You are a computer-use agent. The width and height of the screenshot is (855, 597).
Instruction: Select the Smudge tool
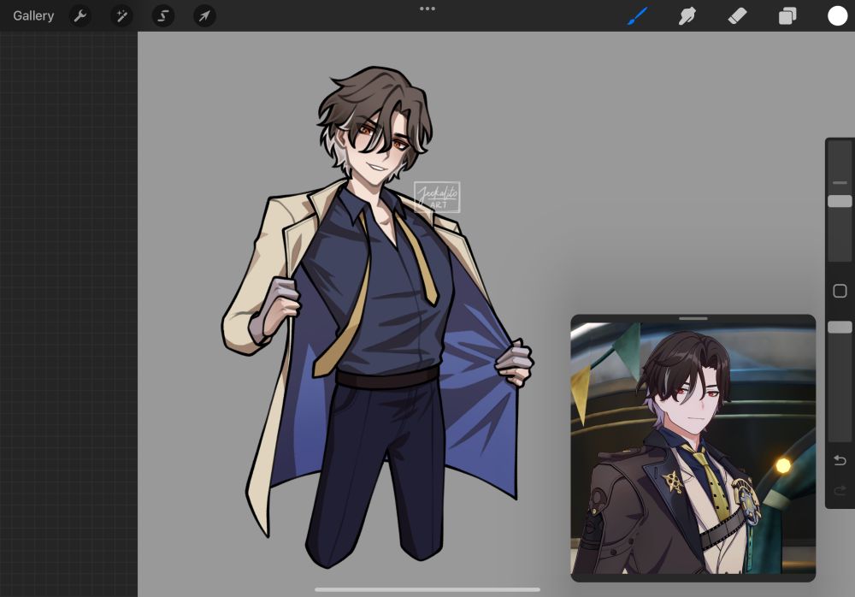coord(687,16)
